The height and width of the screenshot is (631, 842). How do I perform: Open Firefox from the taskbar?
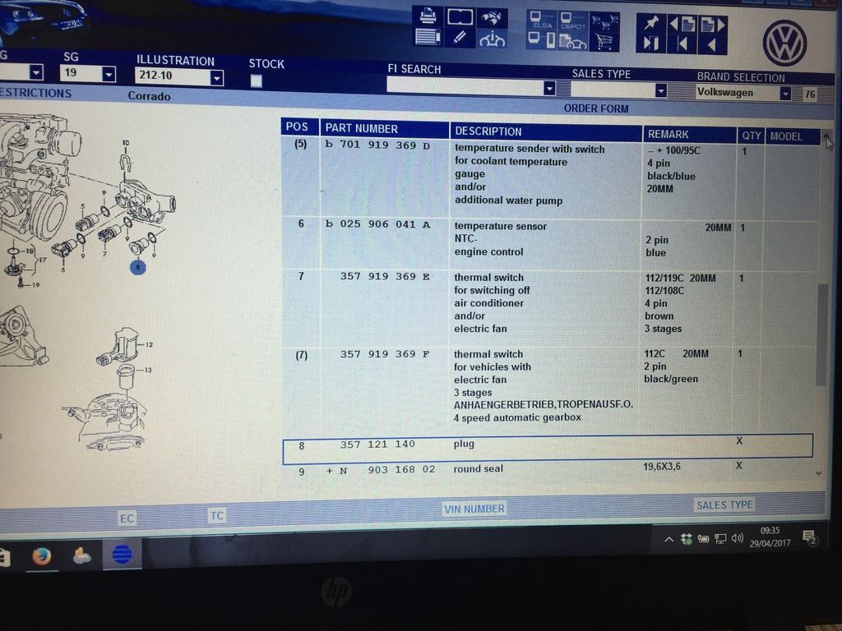pyautogui.click(x=41, y=556)
